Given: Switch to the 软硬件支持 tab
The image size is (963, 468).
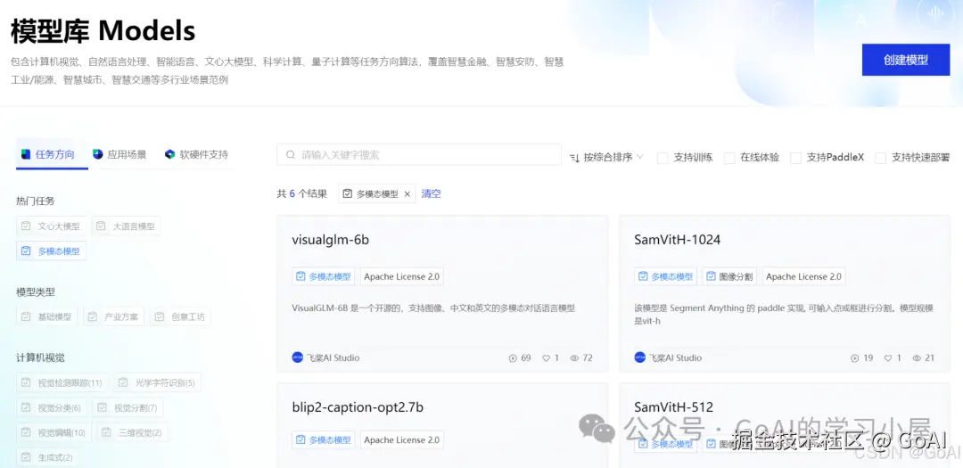Looking at the screenshot, I should (x=196, y=154).
